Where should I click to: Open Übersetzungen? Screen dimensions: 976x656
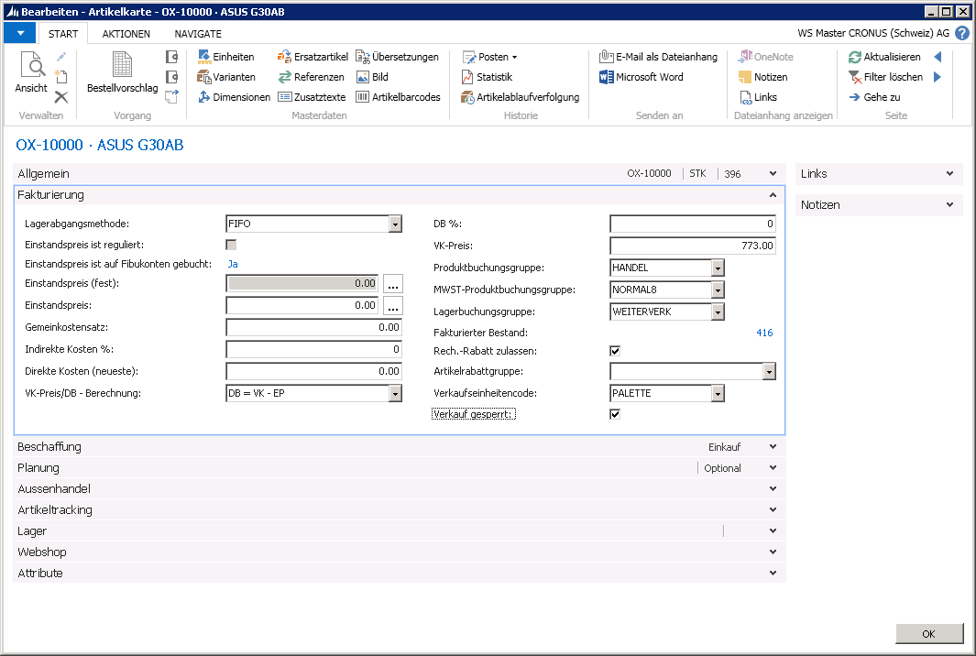click(x=397, y=57)
